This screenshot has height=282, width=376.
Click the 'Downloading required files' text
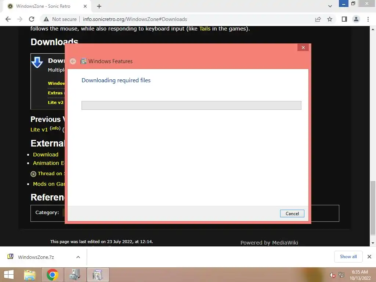(x=116, y=80)
